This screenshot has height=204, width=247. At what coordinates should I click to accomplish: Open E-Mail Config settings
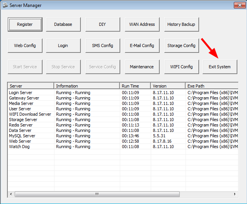click(x=142, y=46)
